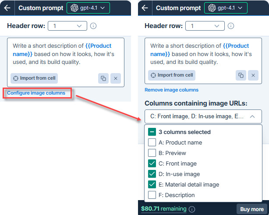Click the back arrow in left panel
Viewport: 269px width, 215px height.
click(7, 8)
